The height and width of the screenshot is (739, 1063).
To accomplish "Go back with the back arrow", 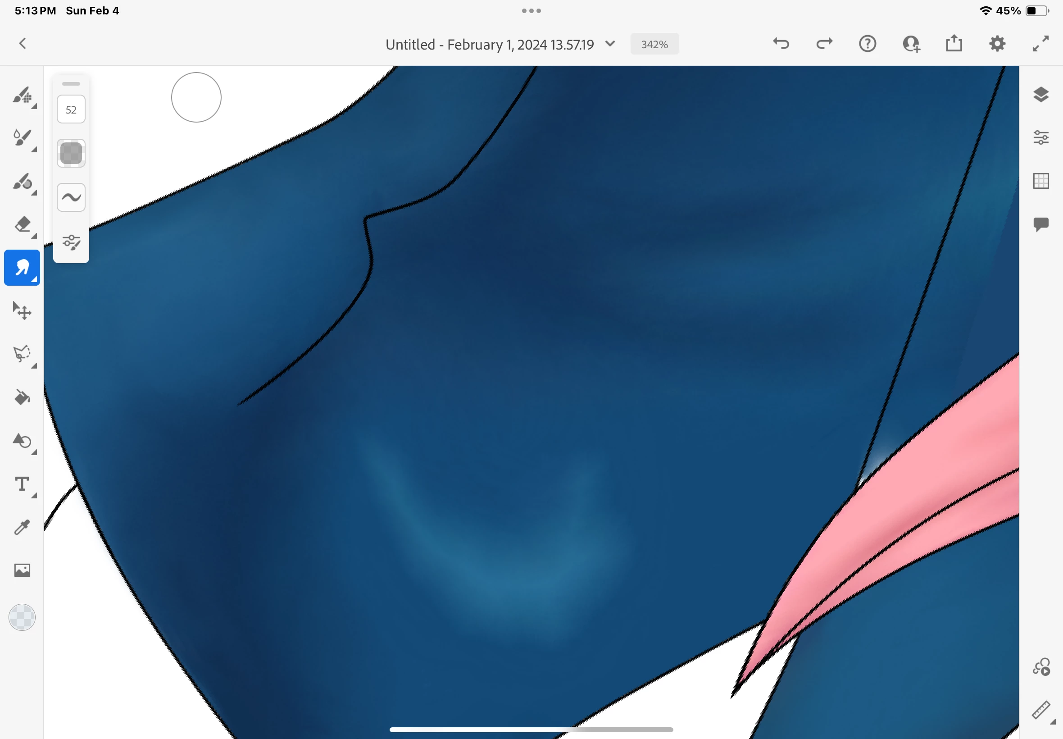I will 22,44.
